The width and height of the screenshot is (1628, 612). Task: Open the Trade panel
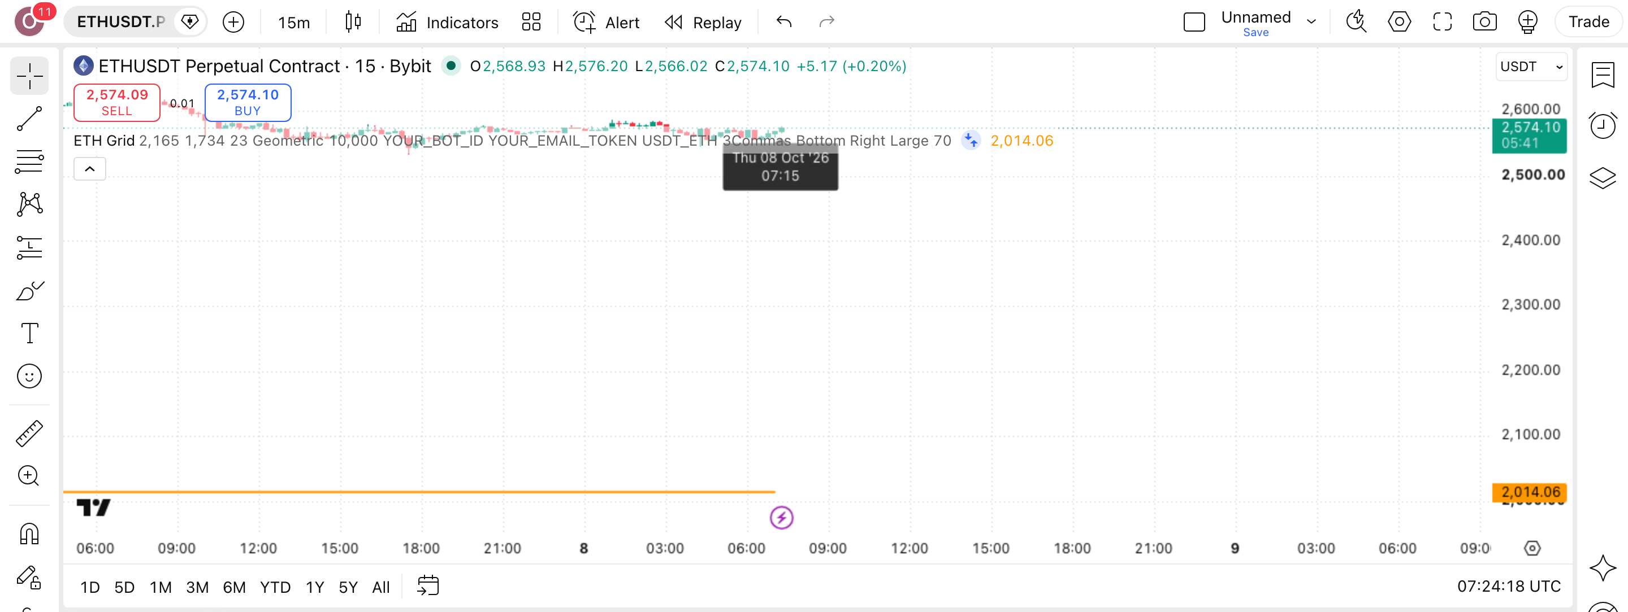(x=1589, y=22)
